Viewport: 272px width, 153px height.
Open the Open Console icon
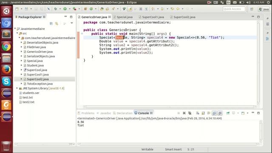[243, 113]
